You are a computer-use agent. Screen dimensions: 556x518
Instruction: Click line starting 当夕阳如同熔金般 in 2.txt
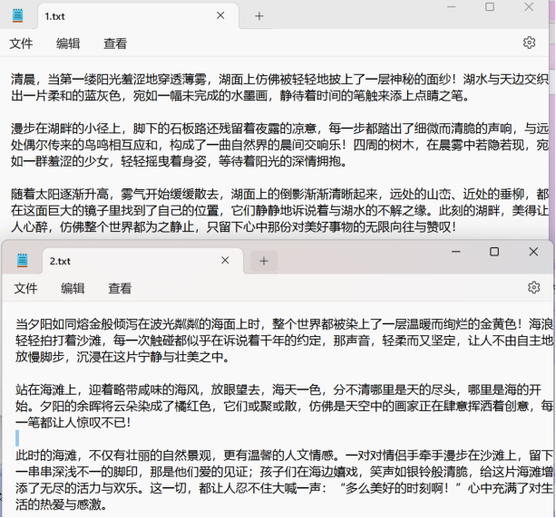coord(285,324)
